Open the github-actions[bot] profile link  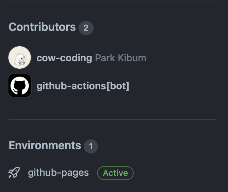[83, 86]
